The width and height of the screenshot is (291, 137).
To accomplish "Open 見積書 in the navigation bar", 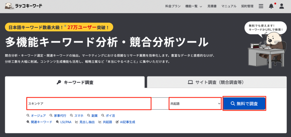I will click(212, 6).
